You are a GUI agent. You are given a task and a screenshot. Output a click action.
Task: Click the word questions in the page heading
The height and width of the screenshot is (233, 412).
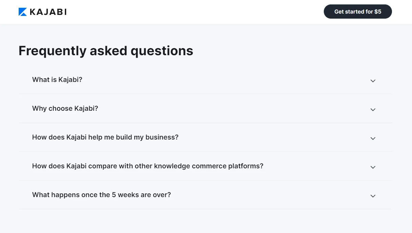pos(162,51)
